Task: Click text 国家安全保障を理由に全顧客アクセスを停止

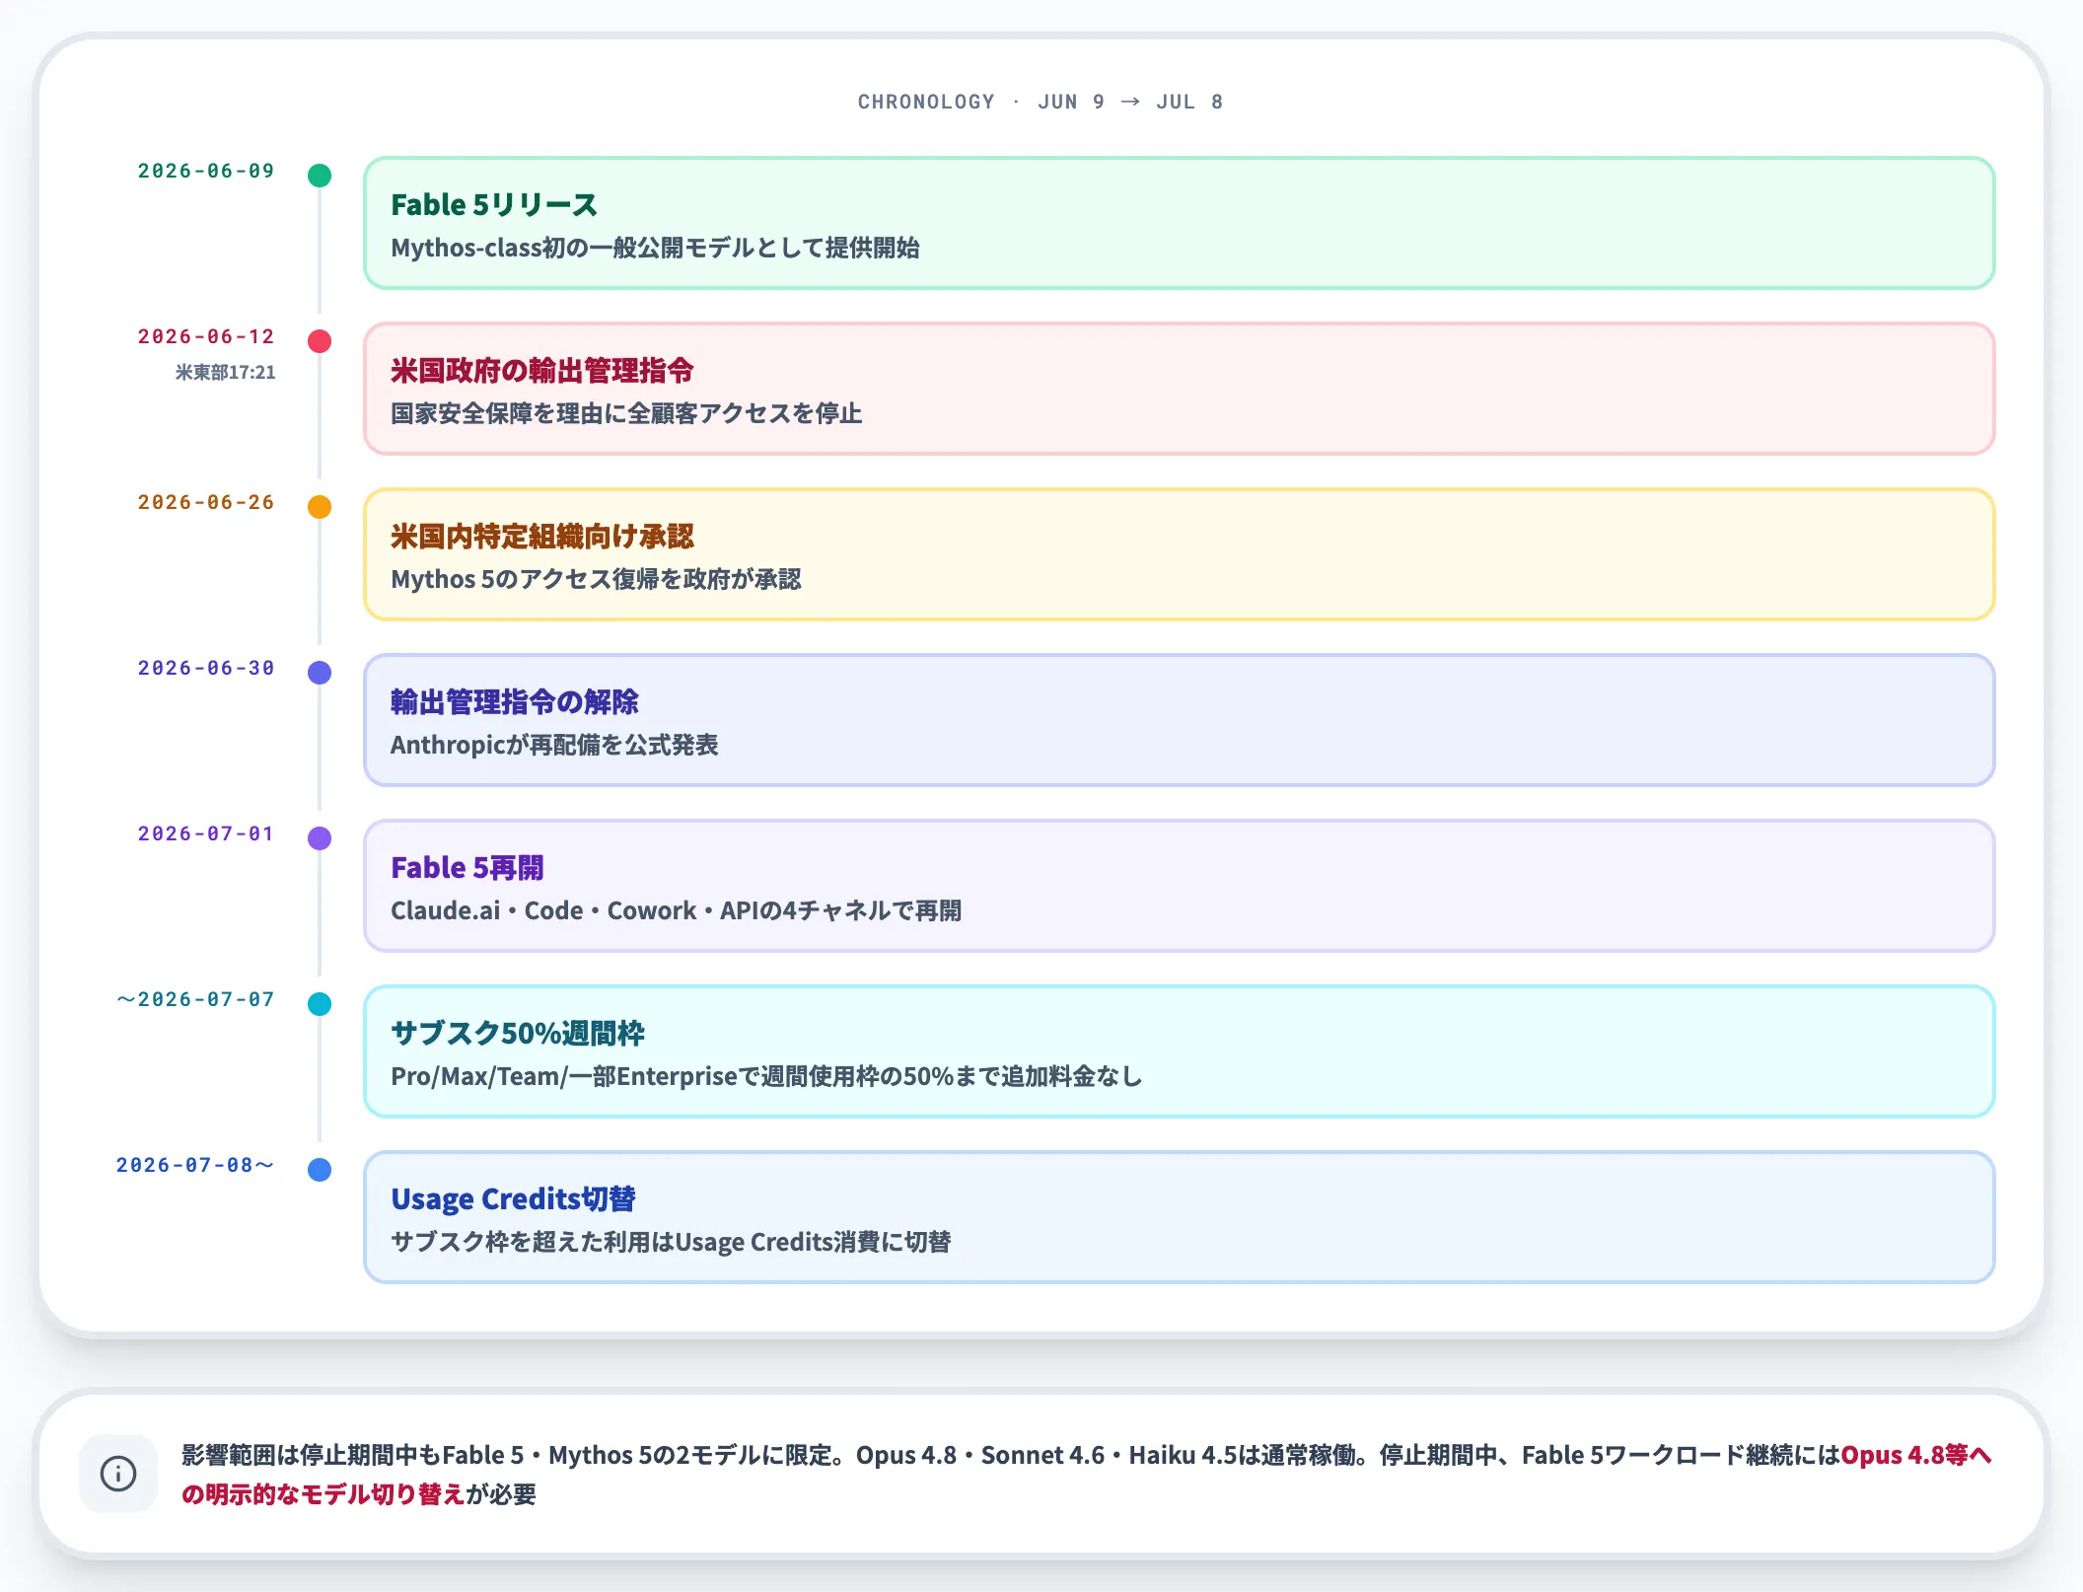Action: tap(626, 413)
